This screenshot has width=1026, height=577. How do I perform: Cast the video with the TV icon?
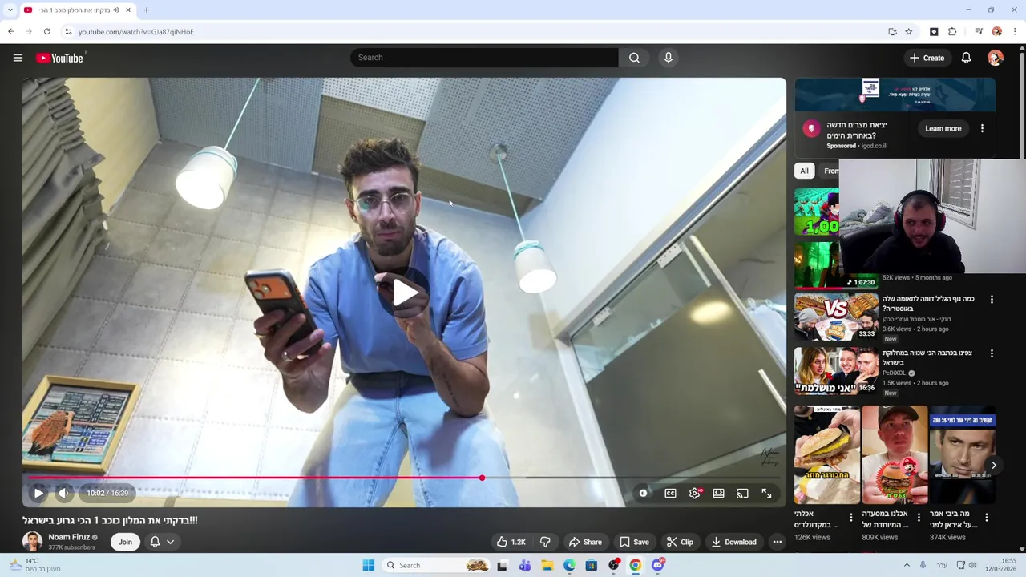[742, 494]
